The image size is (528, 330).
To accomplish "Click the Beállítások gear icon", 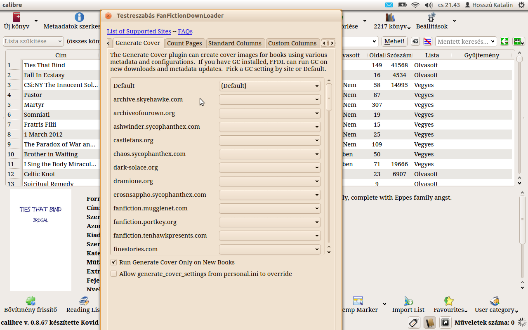I will [x=431, y=17].
